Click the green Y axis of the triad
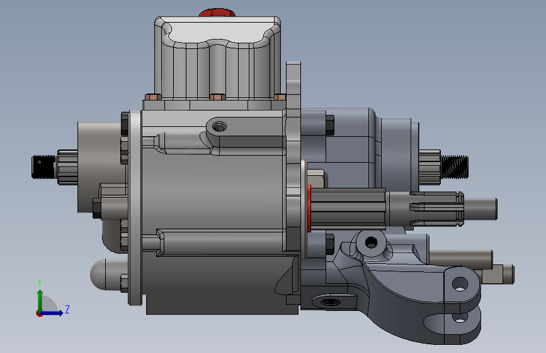 (x=40, y=300)
